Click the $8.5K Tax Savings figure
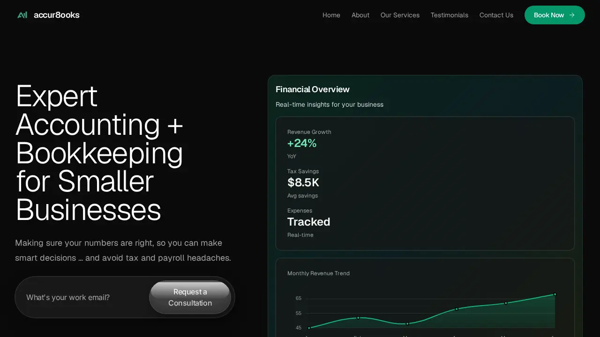Screen dimensions: 600x337 [x=303, y=183]
